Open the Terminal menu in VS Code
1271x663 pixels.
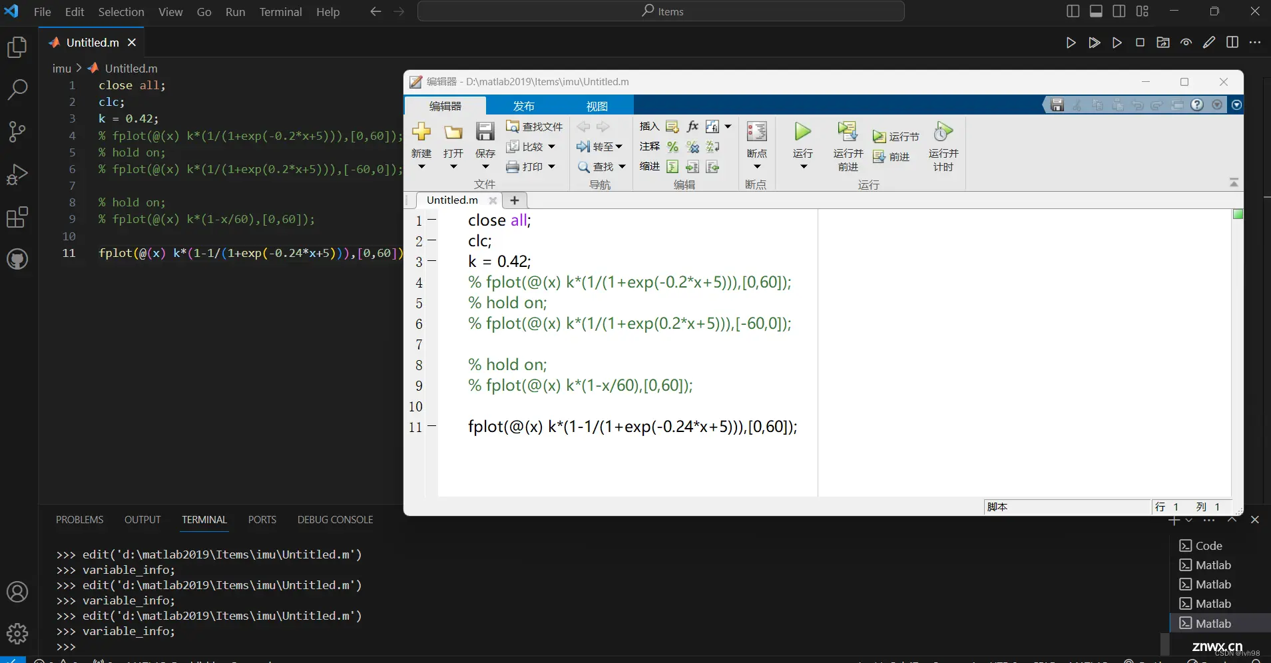point(280,12)
